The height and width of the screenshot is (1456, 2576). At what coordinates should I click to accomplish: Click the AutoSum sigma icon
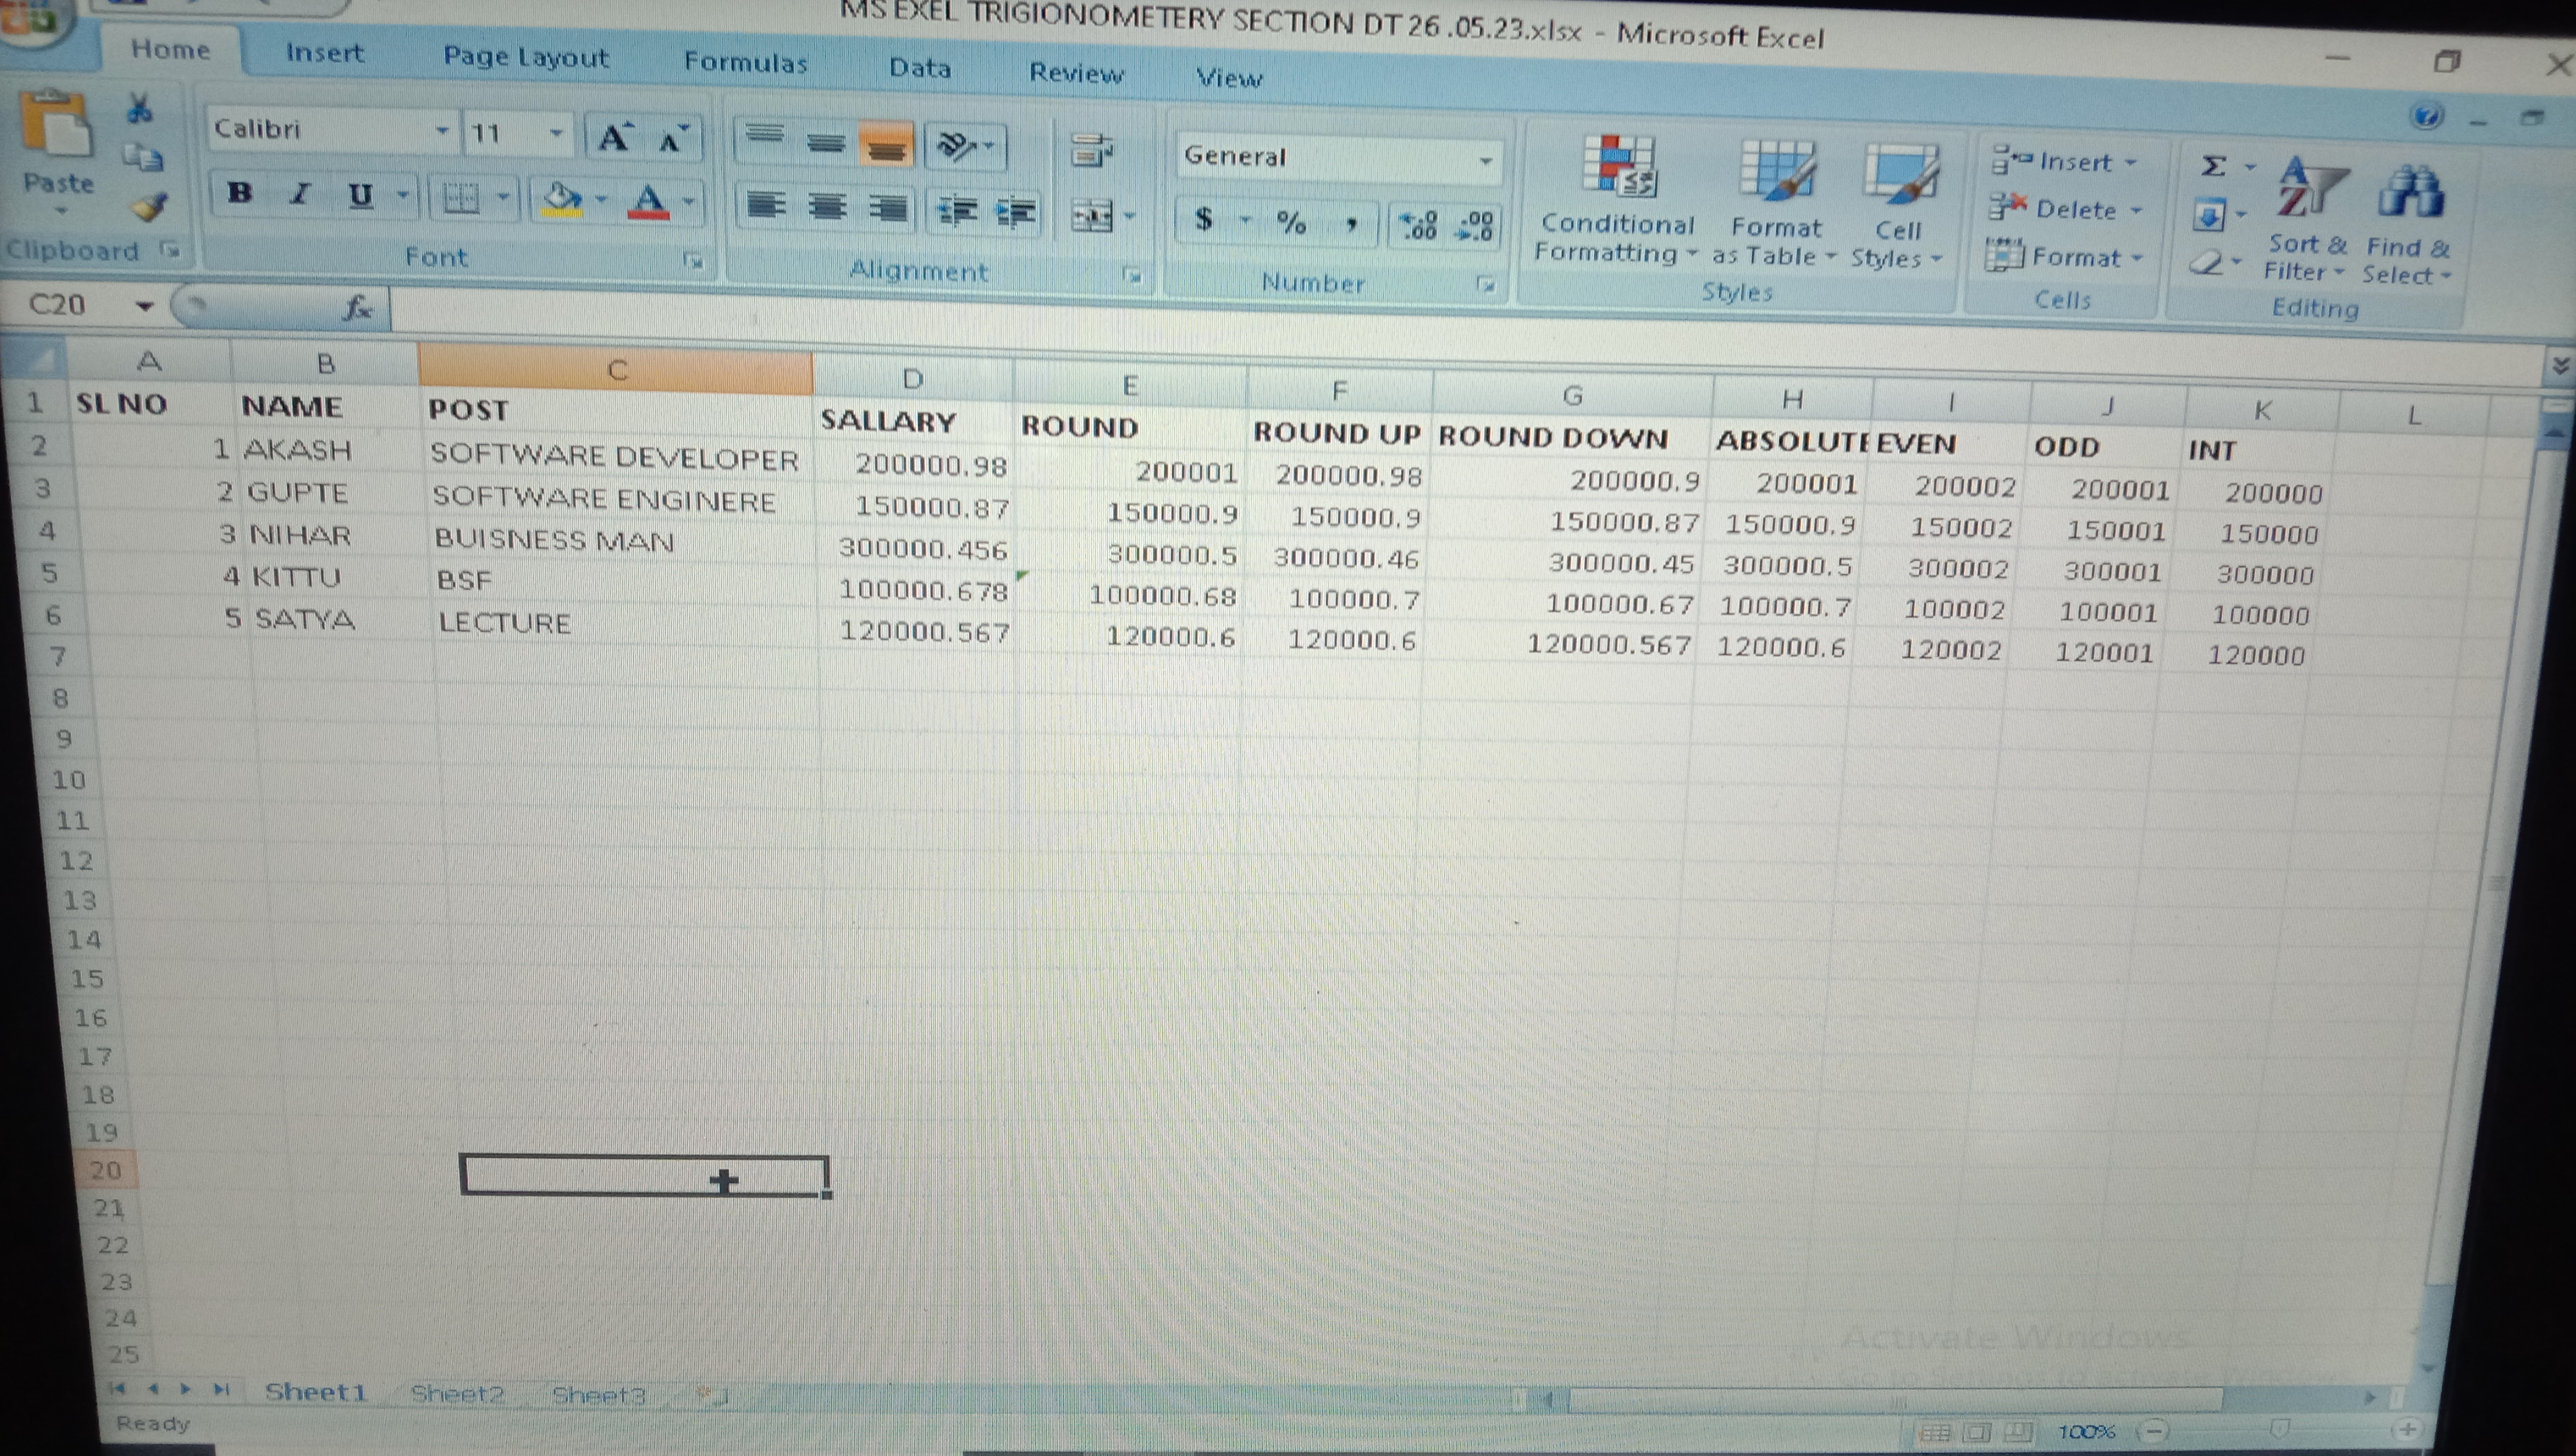click(2214, 166)
